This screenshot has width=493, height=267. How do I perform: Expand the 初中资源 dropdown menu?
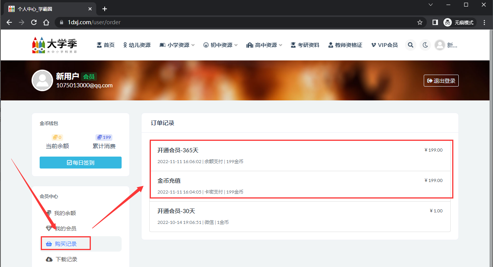pos(221,45)
